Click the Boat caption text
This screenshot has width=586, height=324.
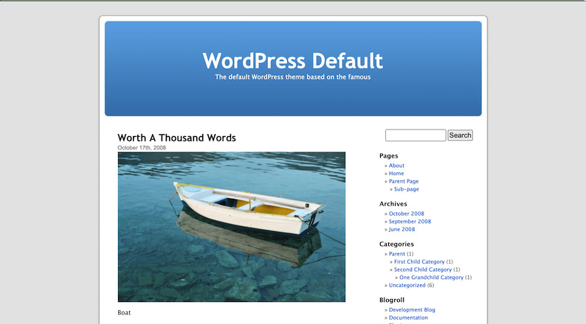(x=124, y=313)
